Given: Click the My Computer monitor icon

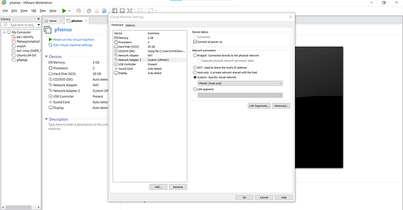Looking at the screenshot, I should (9, 32).
